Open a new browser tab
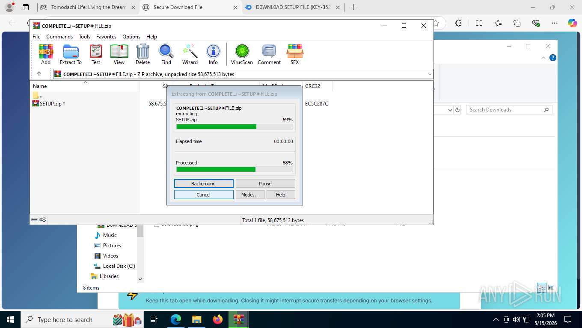This screenshot has width=582, height=328. 353,7
